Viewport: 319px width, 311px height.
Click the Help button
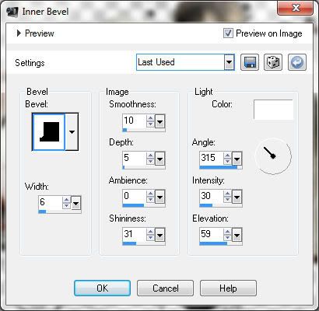pyautogui.click(x=228, y=288)
